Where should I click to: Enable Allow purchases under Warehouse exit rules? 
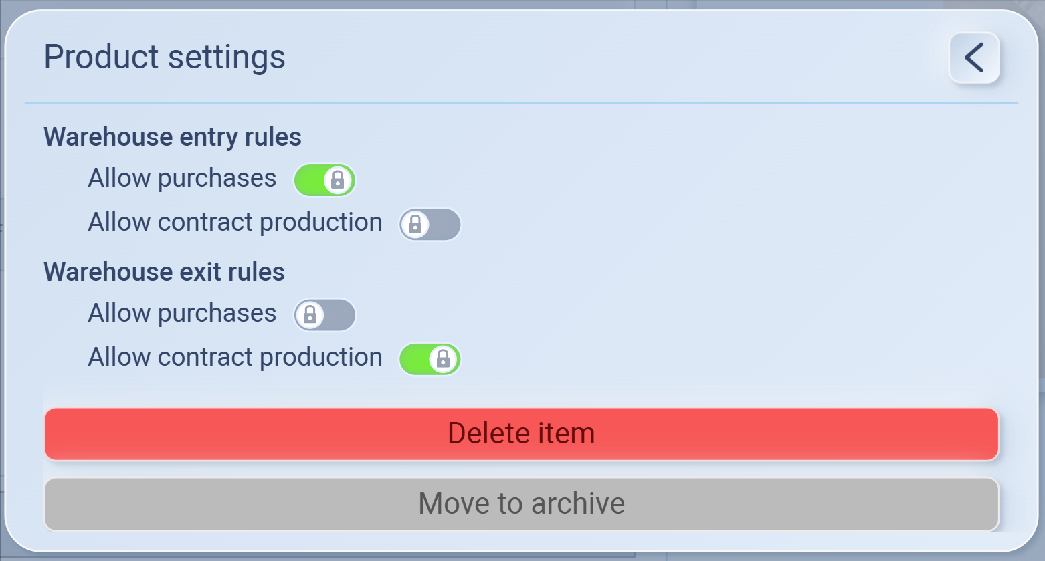click(x=324, y=315)
